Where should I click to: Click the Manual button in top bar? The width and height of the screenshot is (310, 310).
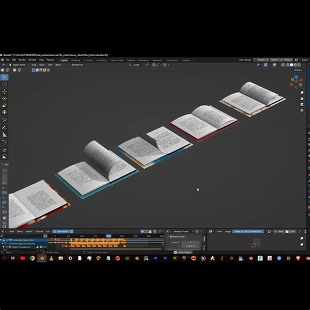point(286,60)
